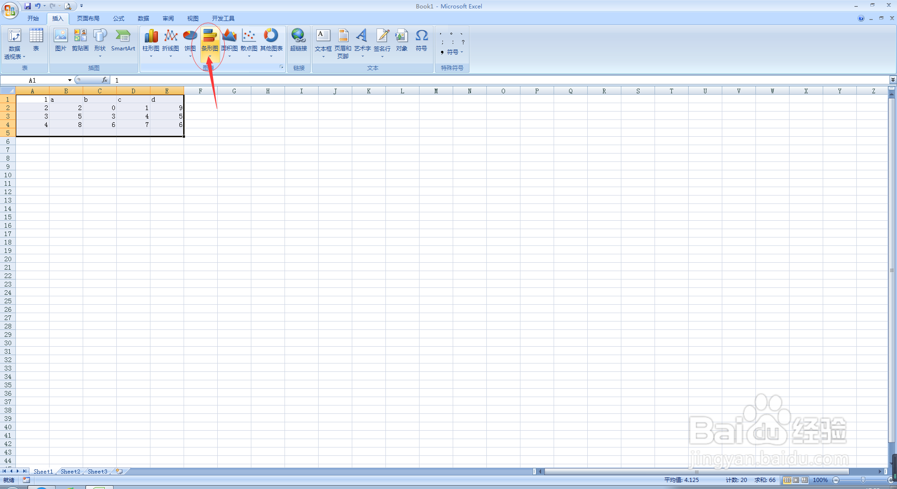The image size is (897, 489).
Task: Insert a text box (文本框)
Action: pyautogui.click(x=323, y=43)
